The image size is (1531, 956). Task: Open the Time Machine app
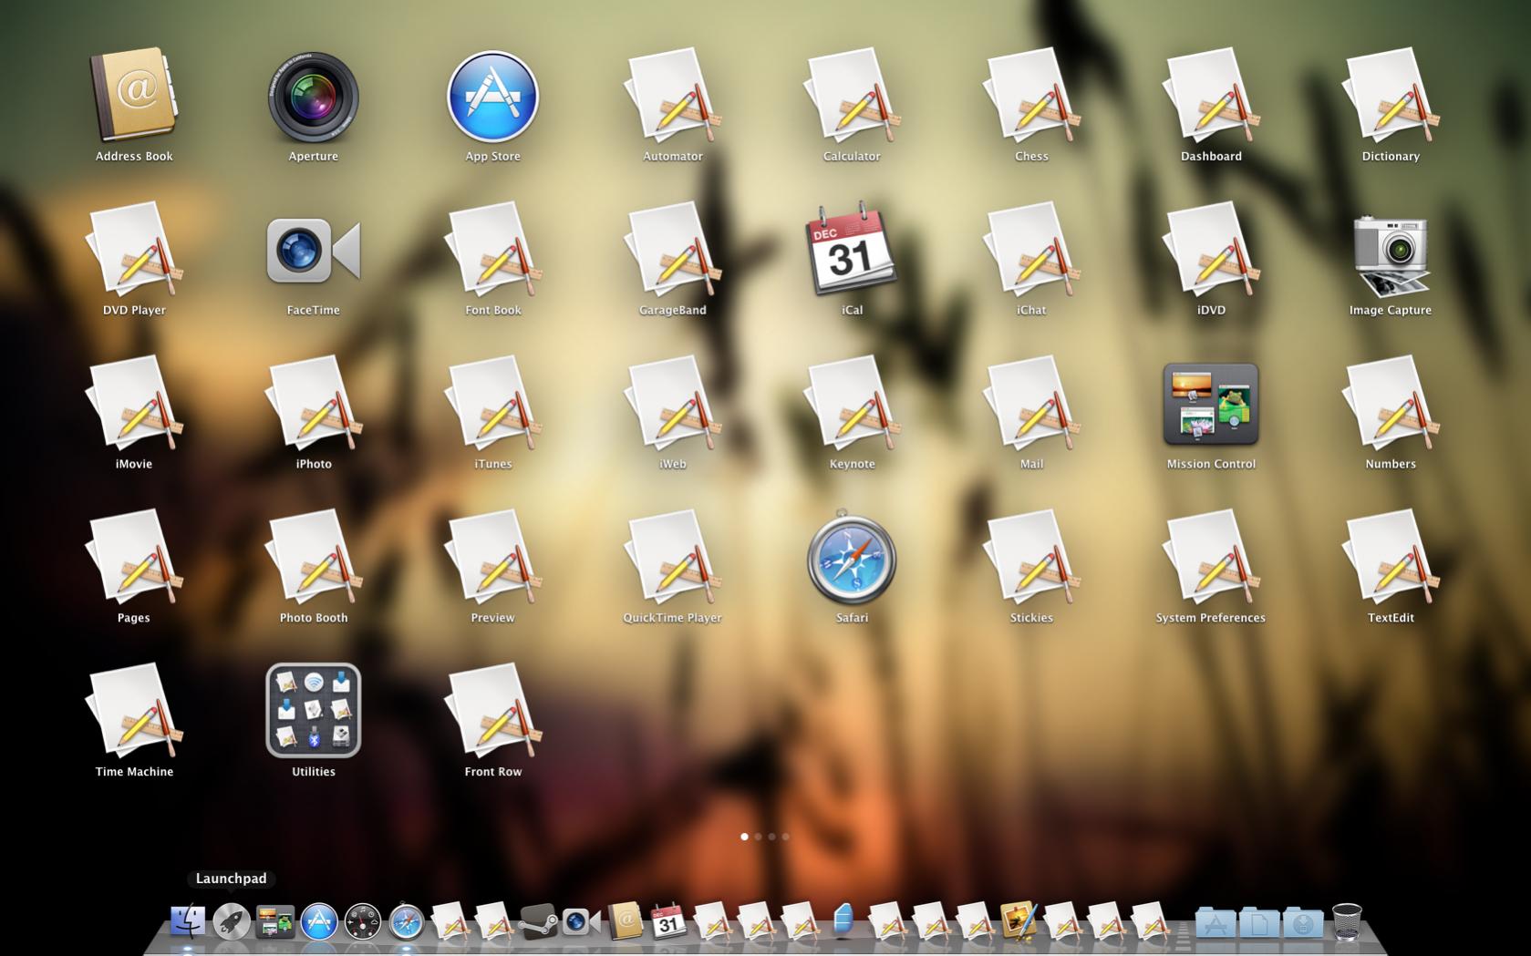click(134, 711)
